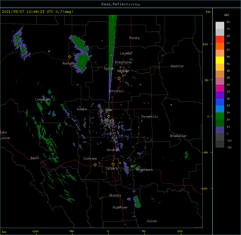241x235 pixels.
Task: Click the Blackfalds label
Action: click(123, 62)
